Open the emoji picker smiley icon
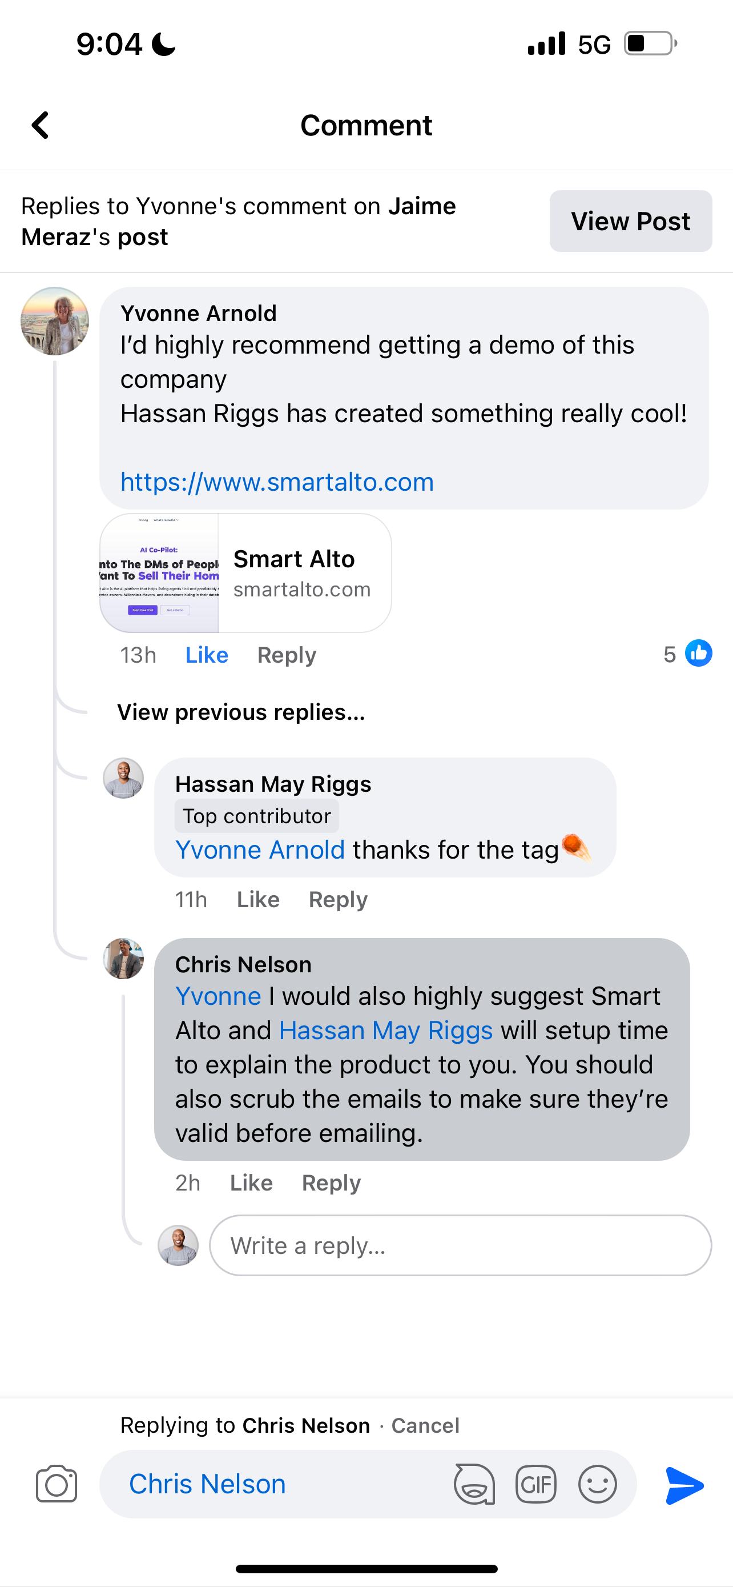This screenshot has height=1587, width=733. tap(597, 1484)
